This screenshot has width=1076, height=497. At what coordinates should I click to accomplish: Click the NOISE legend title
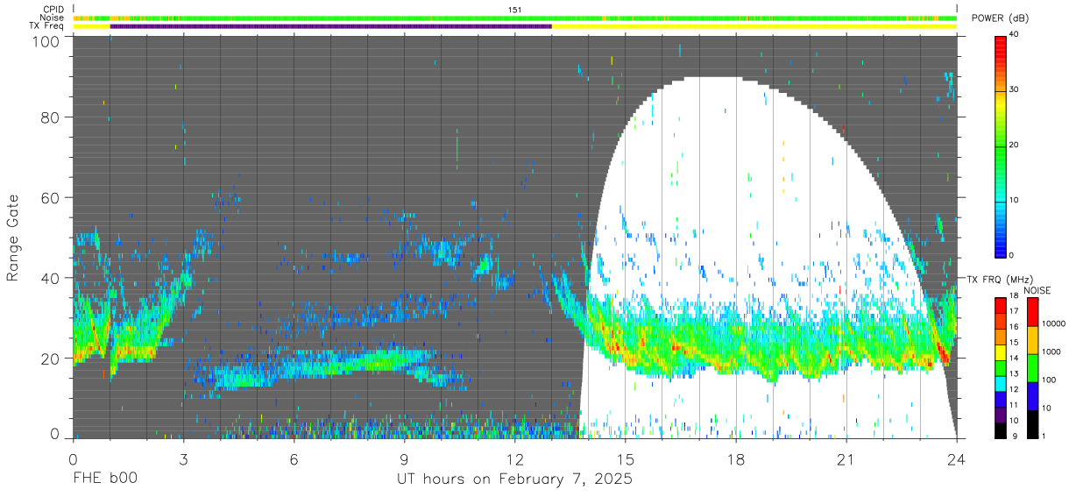(x=1039, y=290)
